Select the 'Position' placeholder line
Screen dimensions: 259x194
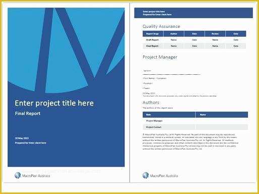tap(148, 83)
